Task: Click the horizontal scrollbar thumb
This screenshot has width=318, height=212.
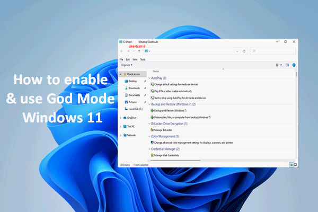Action: coord(175,161)
